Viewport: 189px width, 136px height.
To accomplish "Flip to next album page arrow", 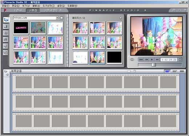I will [x=121, y=18].
